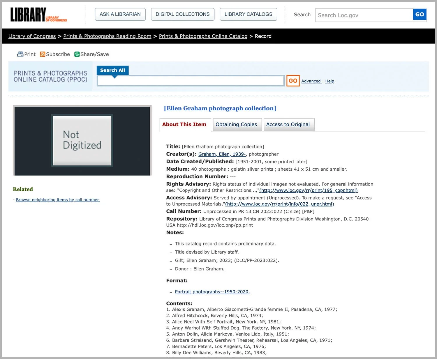Viewport: 437px width, 359px height.
Task: Click the orange GO catalog search button
Action: pyautogui.click(x=293, y=81)
